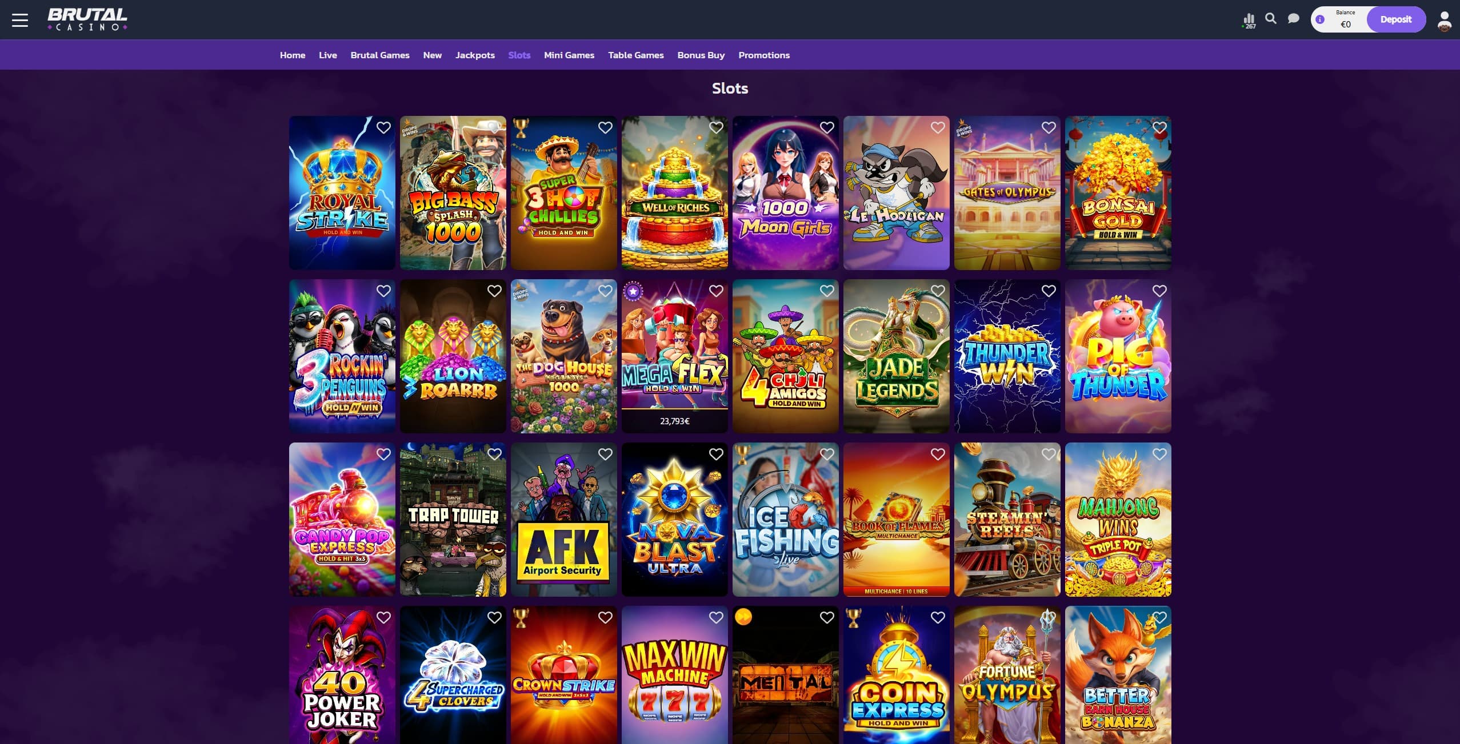The width and height of the screenshot is (1460, 744).
Task: Open the hamburger side menu
Action: 20,21
